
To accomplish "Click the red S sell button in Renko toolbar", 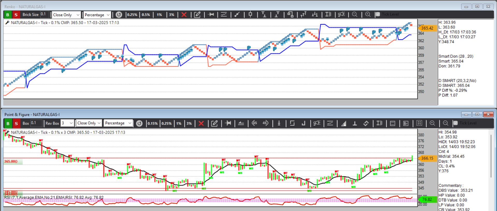I will (x=16, y=15).
